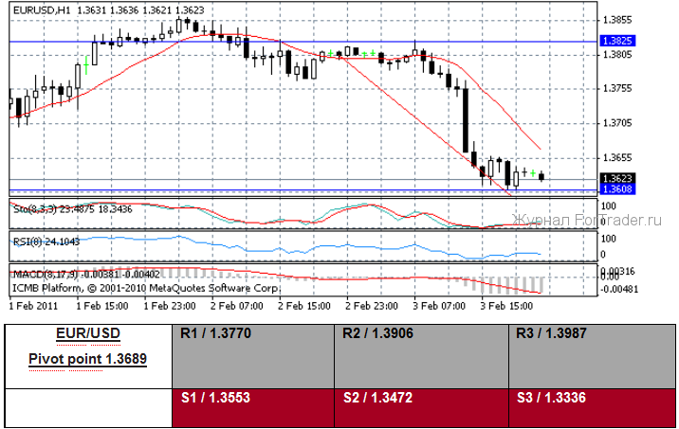Image resolution: width=679 pixels, height=429 pixels.
Task: Click the EUR/USD heading in the table
Action: point(88,333)
